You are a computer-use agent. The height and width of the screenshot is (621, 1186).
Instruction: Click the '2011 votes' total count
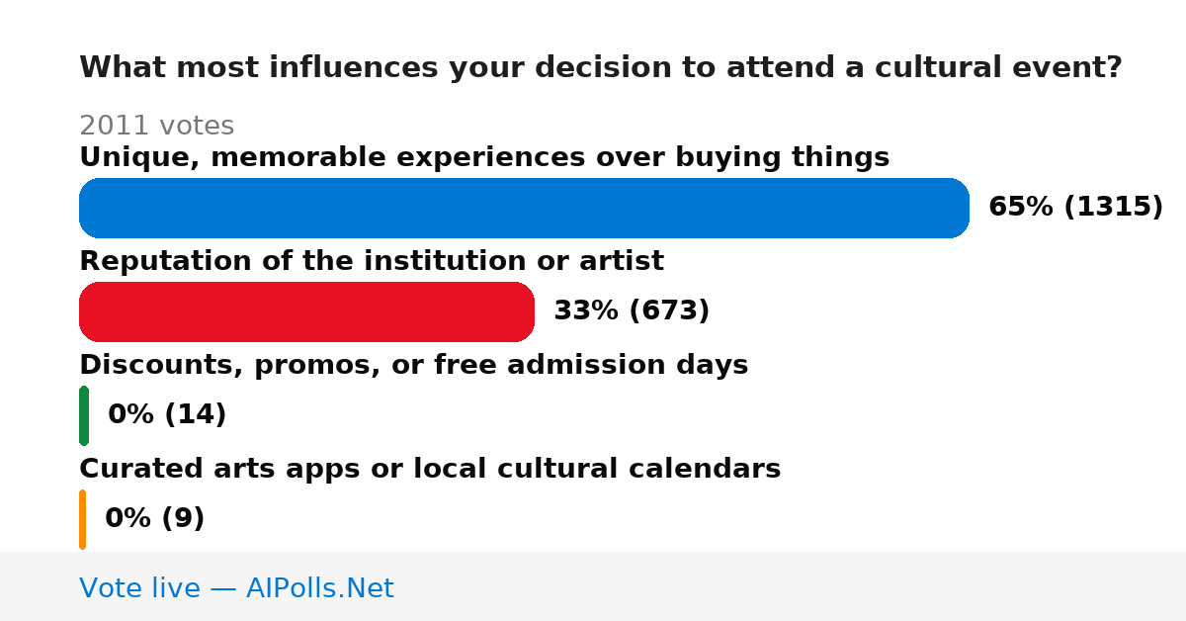click(x=156, y=126)
